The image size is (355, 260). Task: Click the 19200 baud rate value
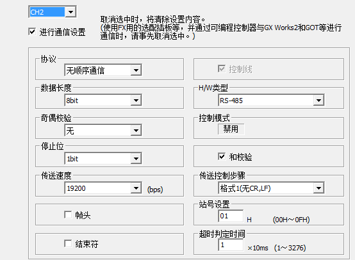[x=76, y=188]
